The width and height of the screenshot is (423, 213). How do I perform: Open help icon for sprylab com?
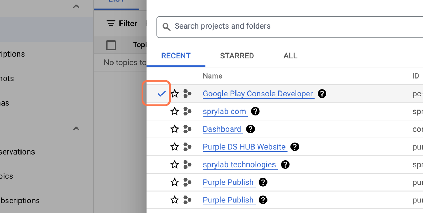tap(255, 112)
